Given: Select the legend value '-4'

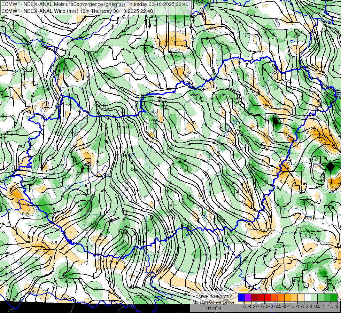Looking at the screenshot, I should click(x=258, y=306).
